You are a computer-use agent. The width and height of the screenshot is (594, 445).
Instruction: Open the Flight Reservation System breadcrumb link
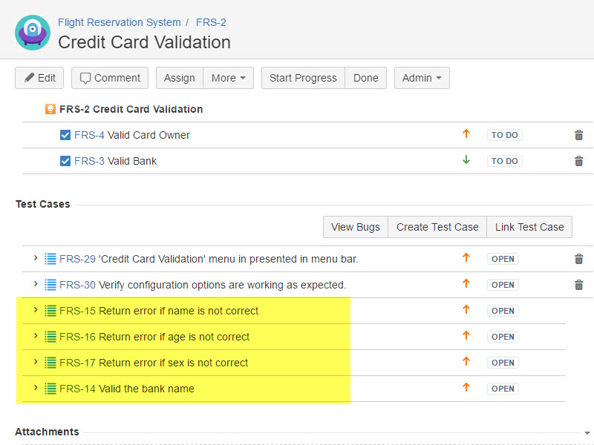[119, 22]
